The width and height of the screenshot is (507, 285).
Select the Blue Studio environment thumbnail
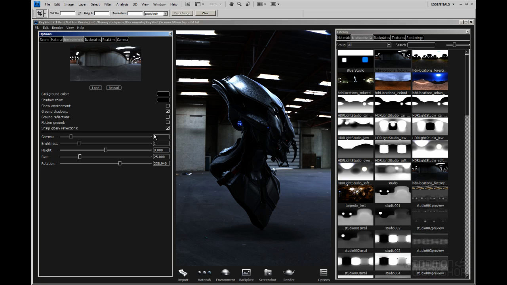(x=355, y=59)
